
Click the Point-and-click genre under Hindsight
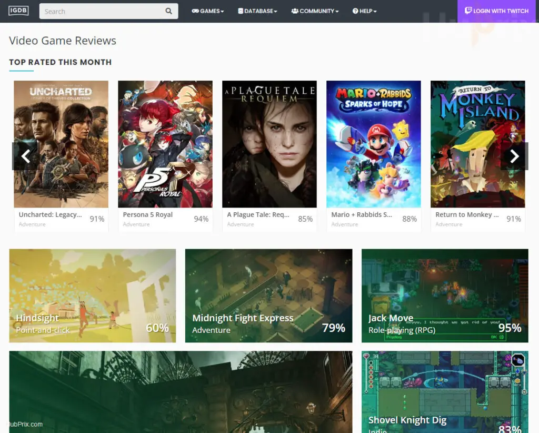click(x=43, y=330)
